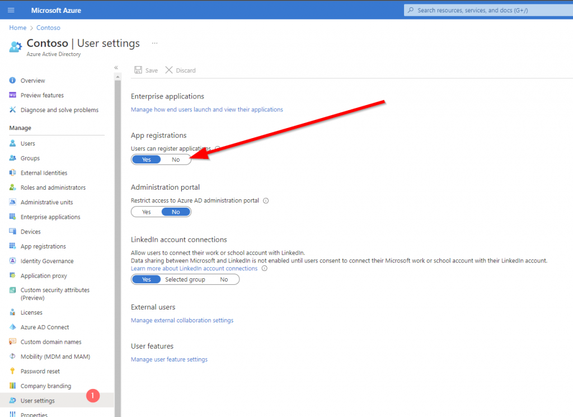
Task: Collapse the left navigation pane
Action: click(x=116, y=67)
